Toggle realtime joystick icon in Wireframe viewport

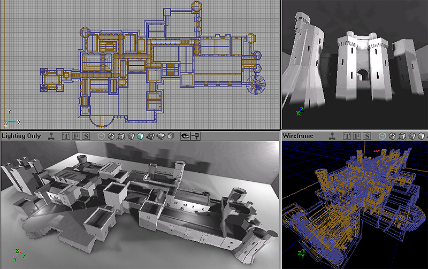[332, 136]
